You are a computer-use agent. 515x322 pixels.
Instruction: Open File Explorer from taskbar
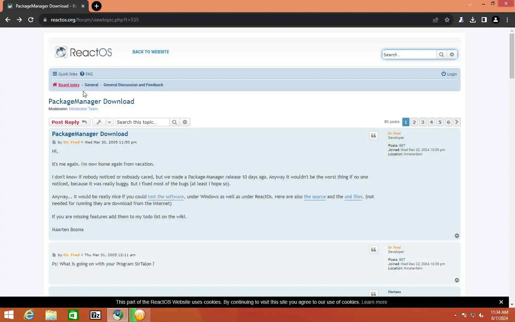(x=51, y=315)
